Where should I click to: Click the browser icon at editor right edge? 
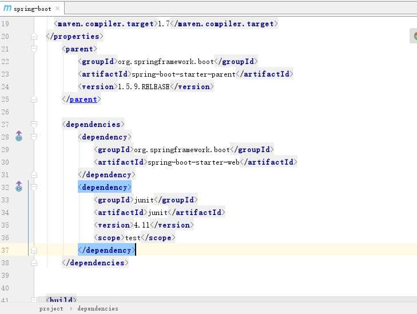click(414, 35)
